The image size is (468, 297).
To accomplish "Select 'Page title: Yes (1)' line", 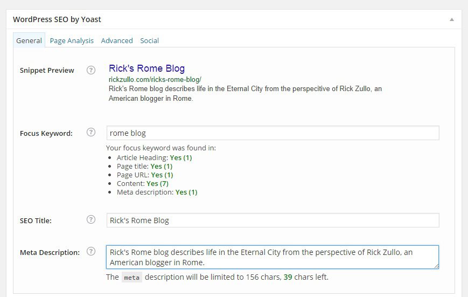I will 144,166.
